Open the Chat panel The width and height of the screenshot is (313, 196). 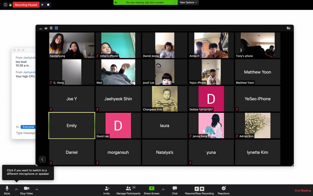point(175,190)
